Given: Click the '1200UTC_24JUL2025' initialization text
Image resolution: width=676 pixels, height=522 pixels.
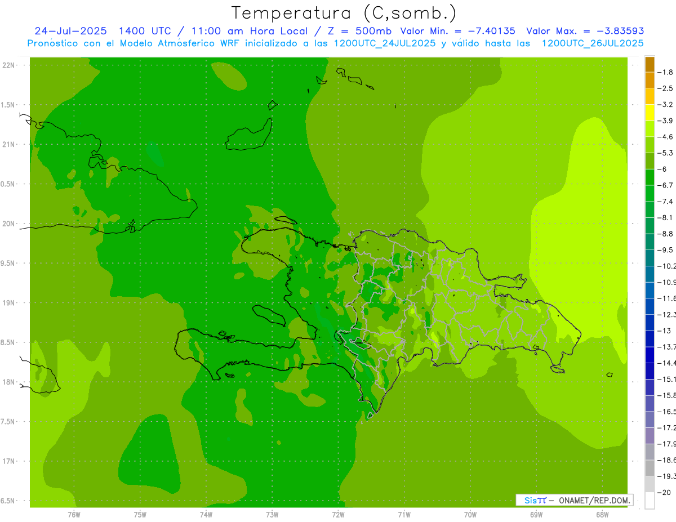Looking at the screenshot, I should 385,43.
